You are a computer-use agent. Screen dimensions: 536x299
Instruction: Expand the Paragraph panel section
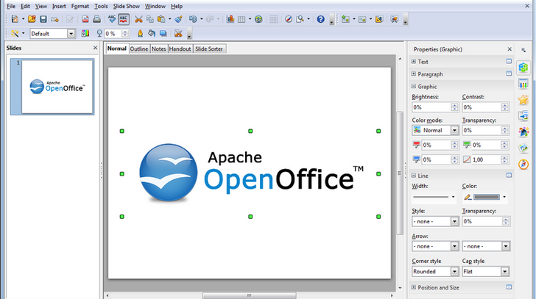tap(414, 73)
